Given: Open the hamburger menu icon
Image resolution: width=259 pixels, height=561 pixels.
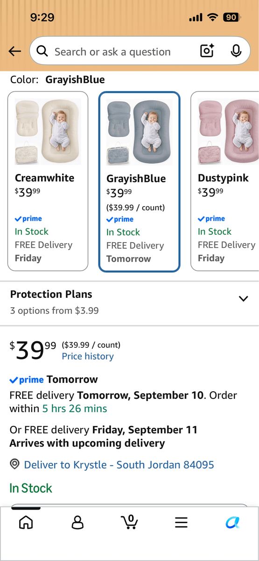Looking at the screenshot, I should 181,522.
